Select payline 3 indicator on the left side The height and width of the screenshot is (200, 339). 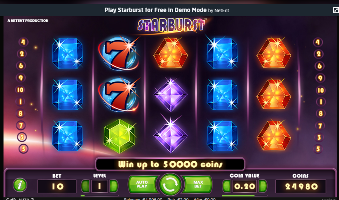tap(22, 137)
